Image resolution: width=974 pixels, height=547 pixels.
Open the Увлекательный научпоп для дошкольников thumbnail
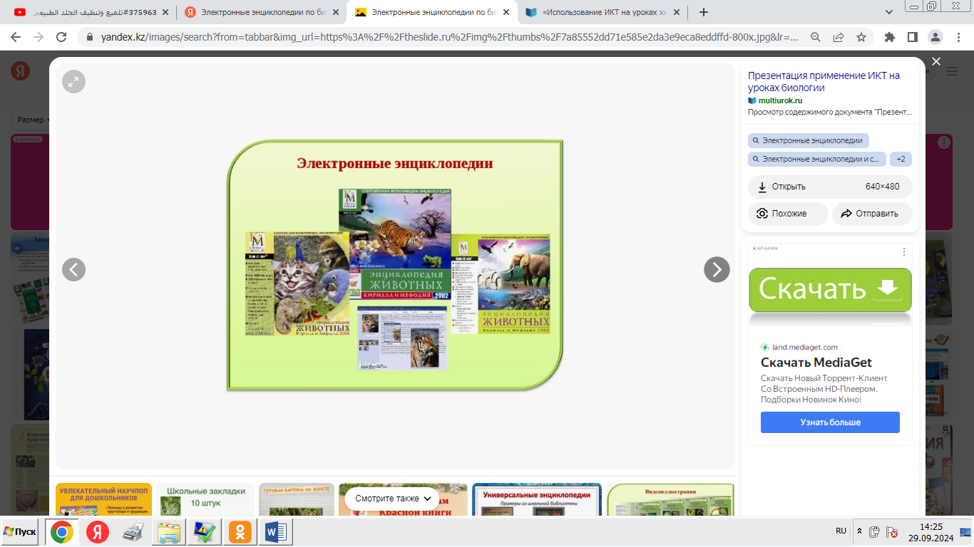coord(103,499)
